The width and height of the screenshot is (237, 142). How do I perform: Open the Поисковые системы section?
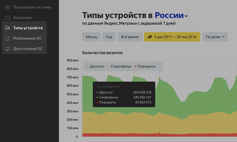(x=32, y=7)
